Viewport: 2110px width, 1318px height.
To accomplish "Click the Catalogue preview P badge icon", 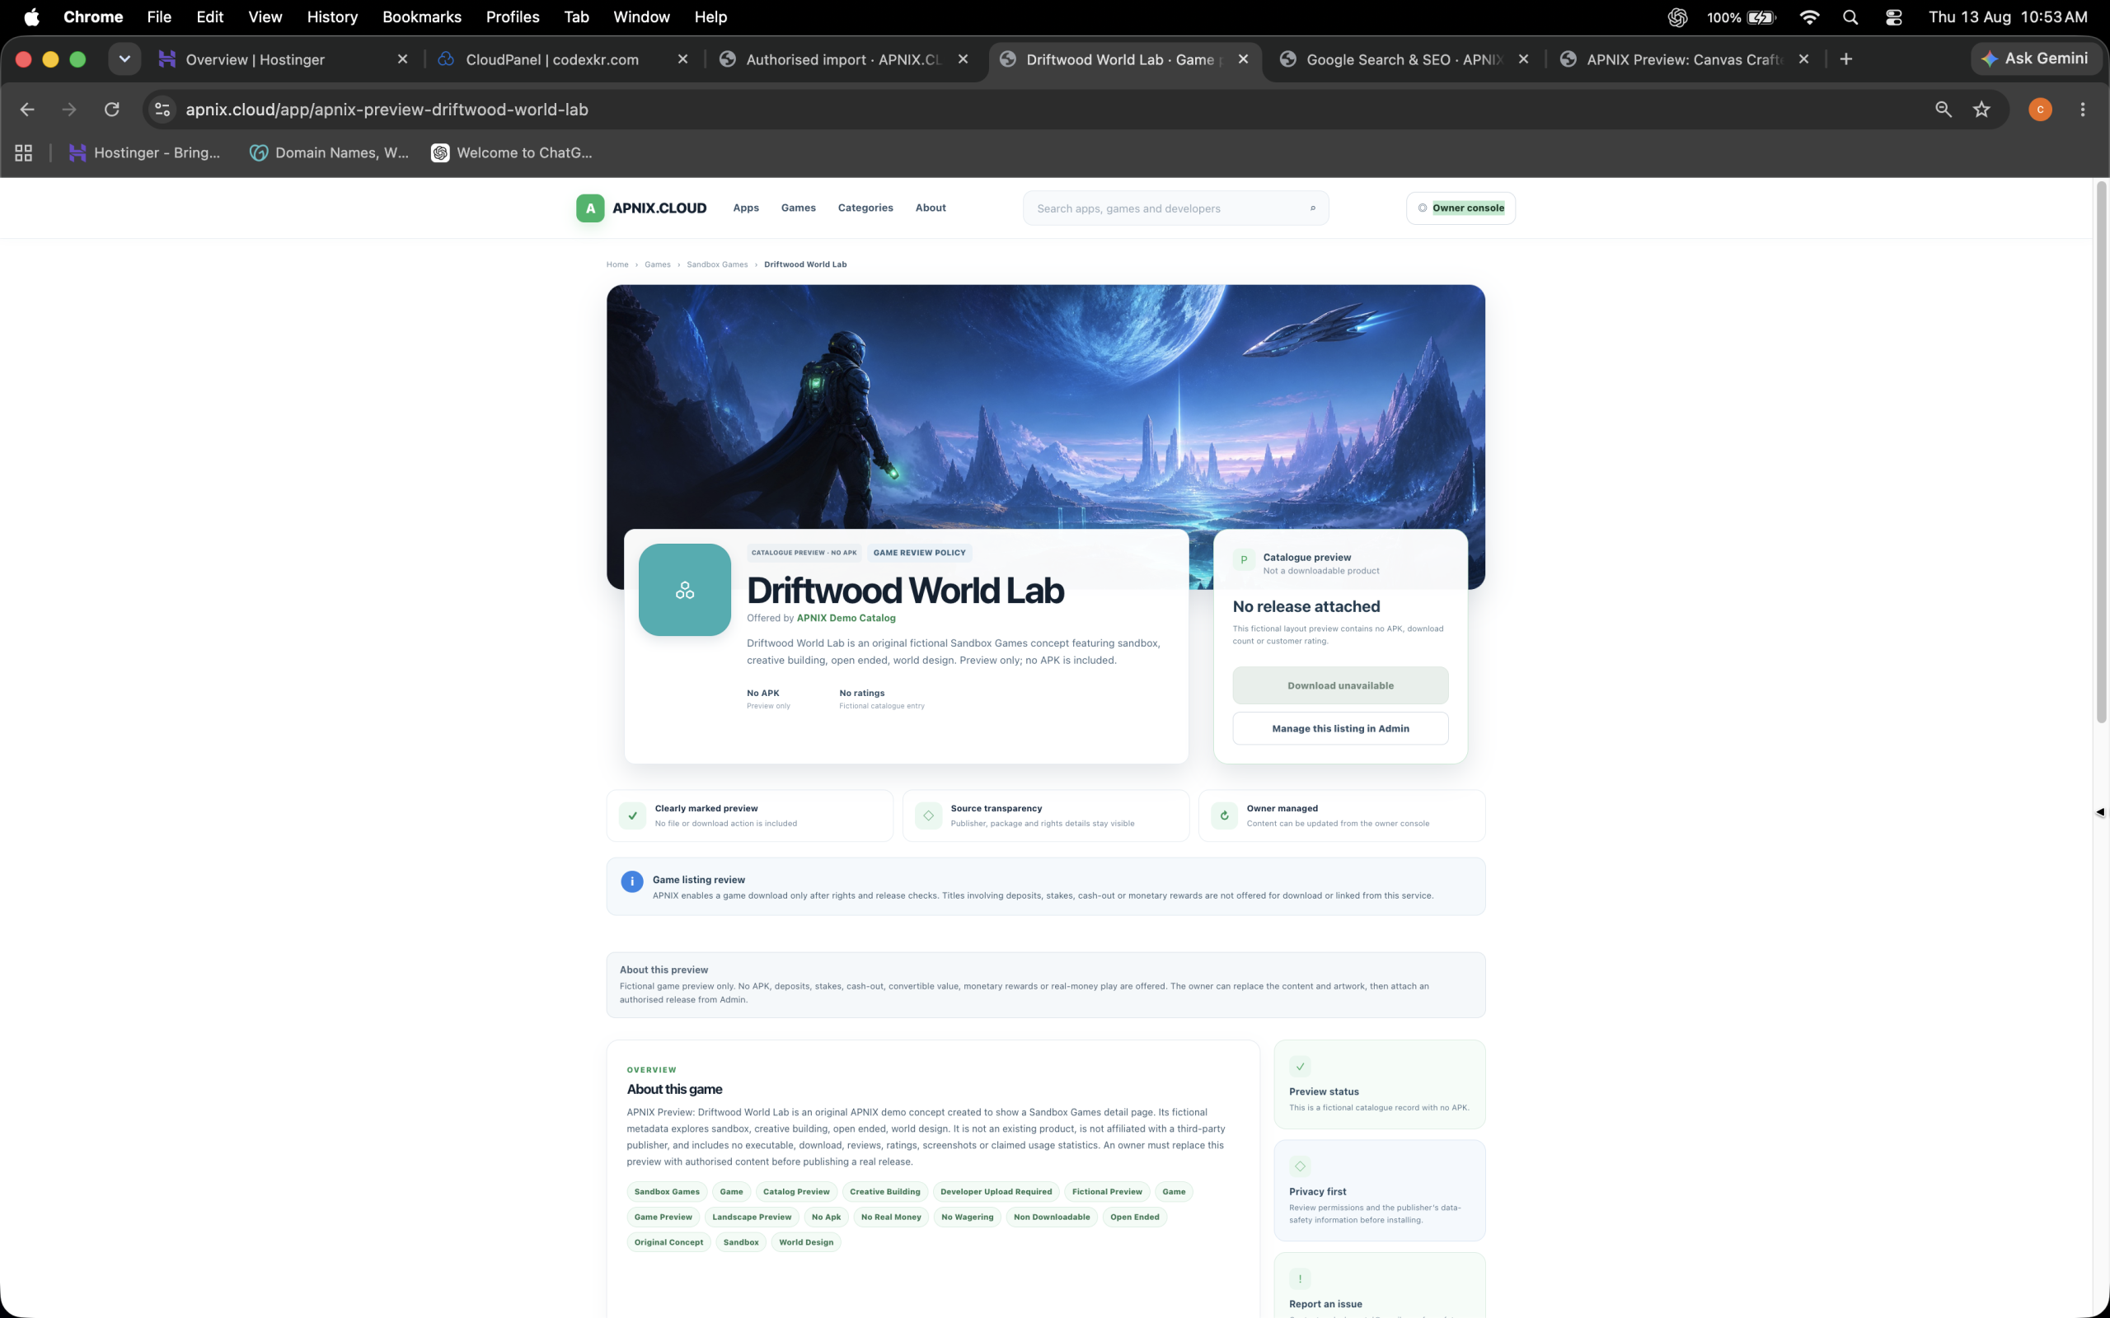I will [x=1245, y=559].
